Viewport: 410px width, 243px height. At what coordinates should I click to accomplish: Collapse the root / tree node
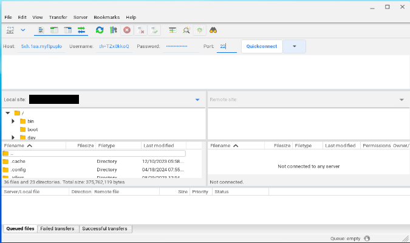tap(7, 113)
